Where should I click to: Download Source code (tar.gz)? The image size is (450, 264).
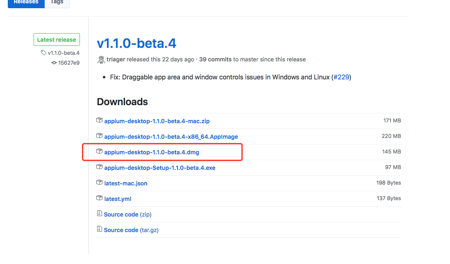pyautogui.click(x=131, y=230)
